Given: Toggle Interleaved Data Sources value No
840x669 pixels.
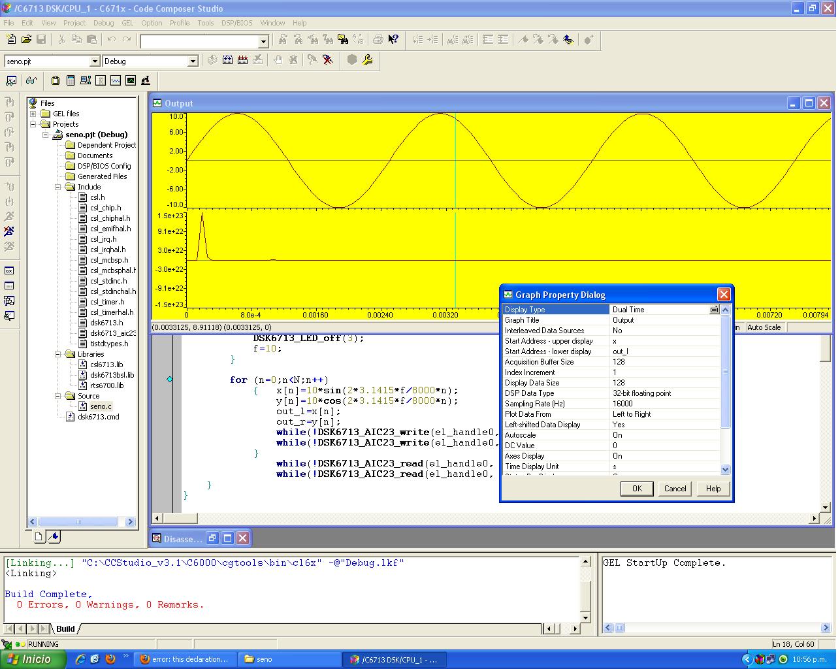Looking at the screenshot, I should [x=664, y=331].
